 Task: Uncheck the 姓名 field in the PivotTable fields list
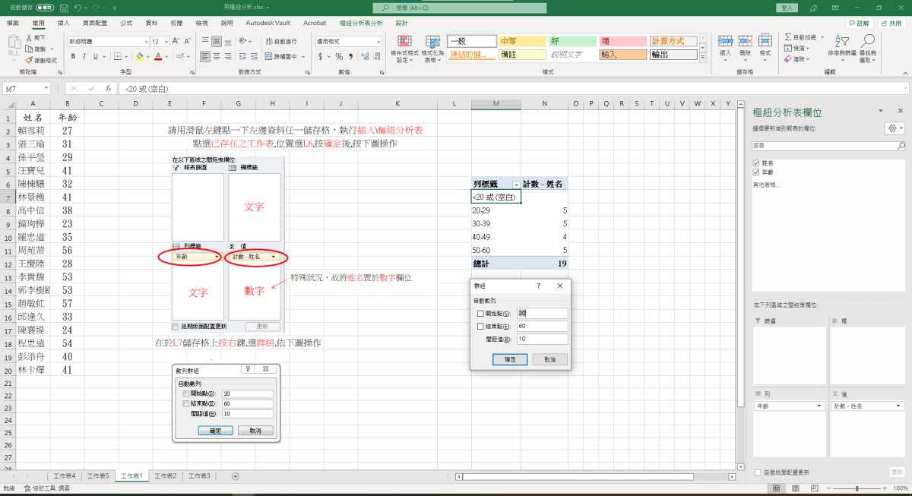[x=755, y=163]
